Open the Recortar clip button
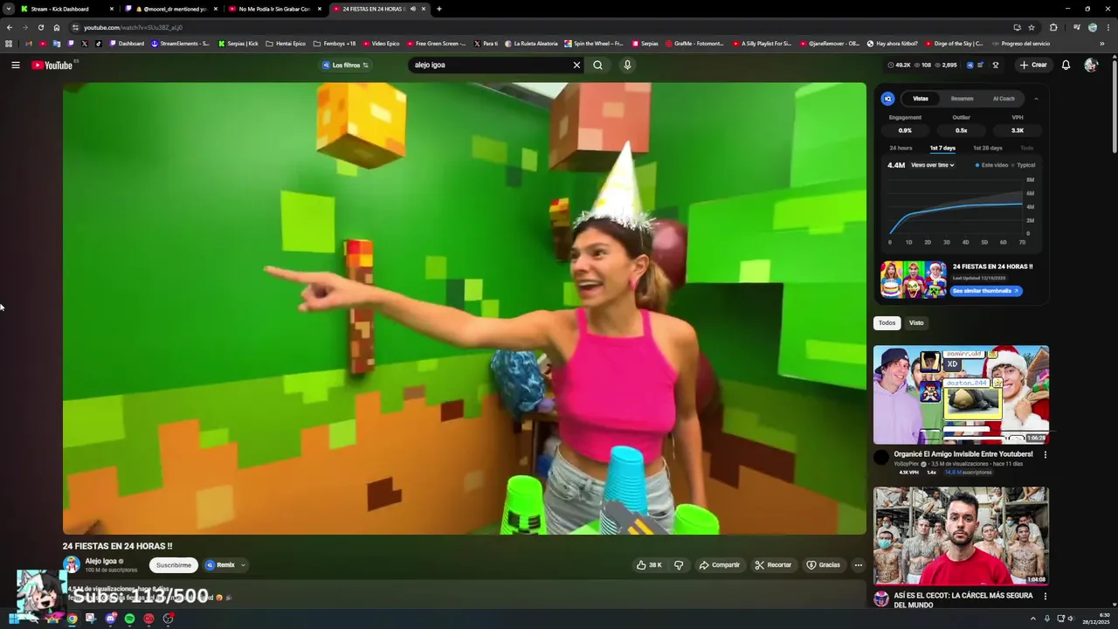 [773, 565]
